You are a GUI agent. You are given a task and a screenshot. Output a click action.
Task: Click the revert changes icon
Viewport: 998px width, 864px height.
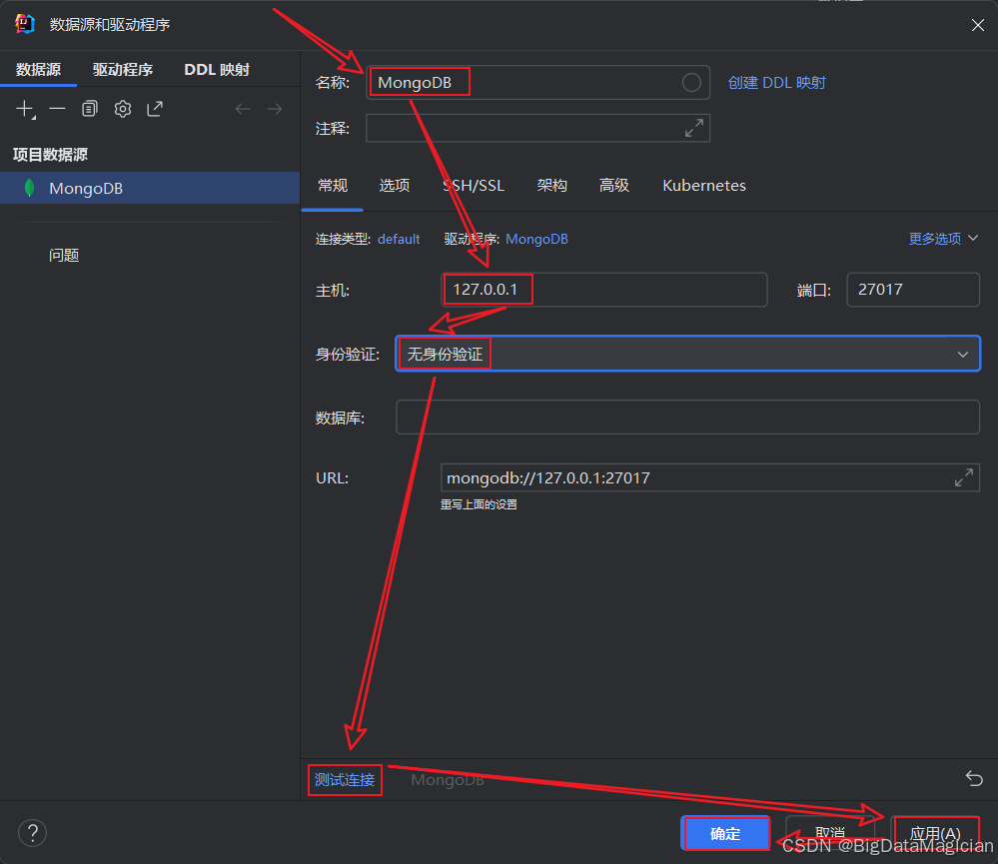click(974, 779)
